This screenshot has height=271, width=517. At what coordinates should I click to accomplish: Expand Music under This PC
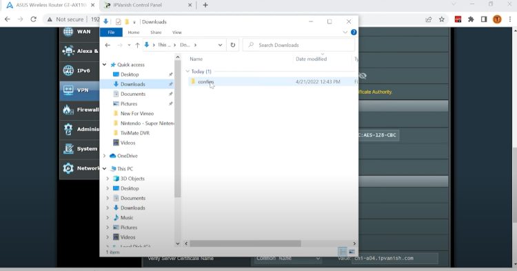(108, 218)
